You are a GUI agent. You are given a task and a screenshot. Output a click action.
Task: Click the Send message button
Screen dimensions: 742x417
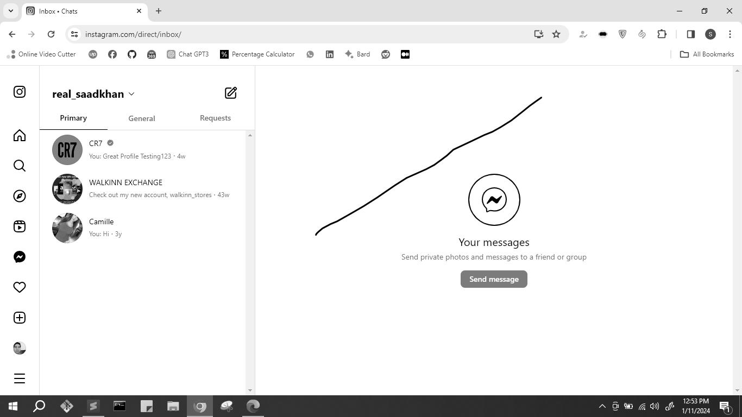494,279
